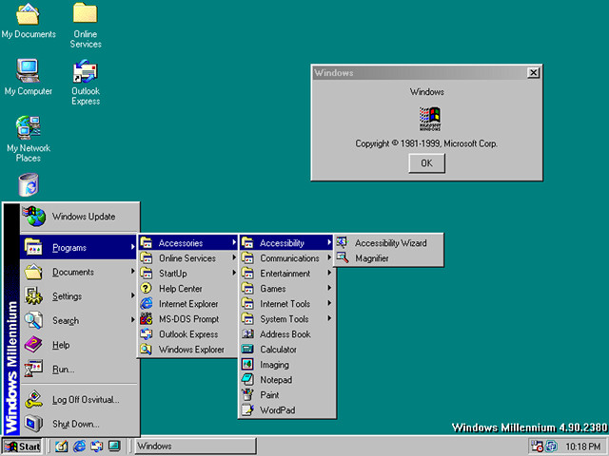This screenshot has height=456, width=609.
Task: Click the Paint icon
Action: (x=247, y=395)
